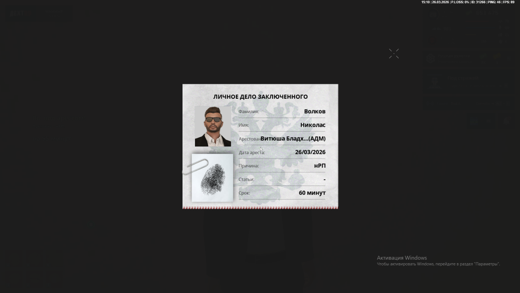Click the title "ЛИЧНОЕ ДЕЛО ЗАКЛЮЧЕННОГО"
This screenshot has height=293, width=520.
point(260,97)
